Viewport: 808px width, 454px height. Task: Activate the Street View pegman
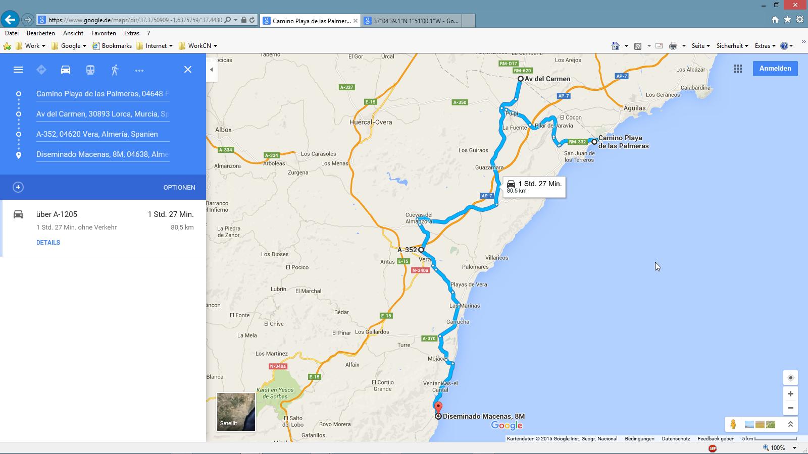coord(733,424)
